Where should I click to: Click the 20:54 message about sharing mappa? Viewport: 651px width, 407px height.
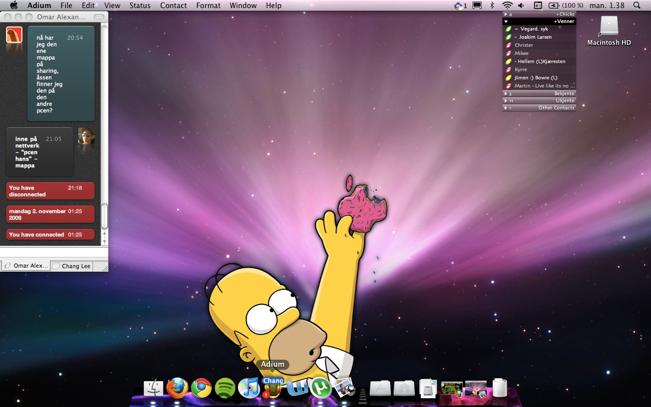(x=61, y=74)
